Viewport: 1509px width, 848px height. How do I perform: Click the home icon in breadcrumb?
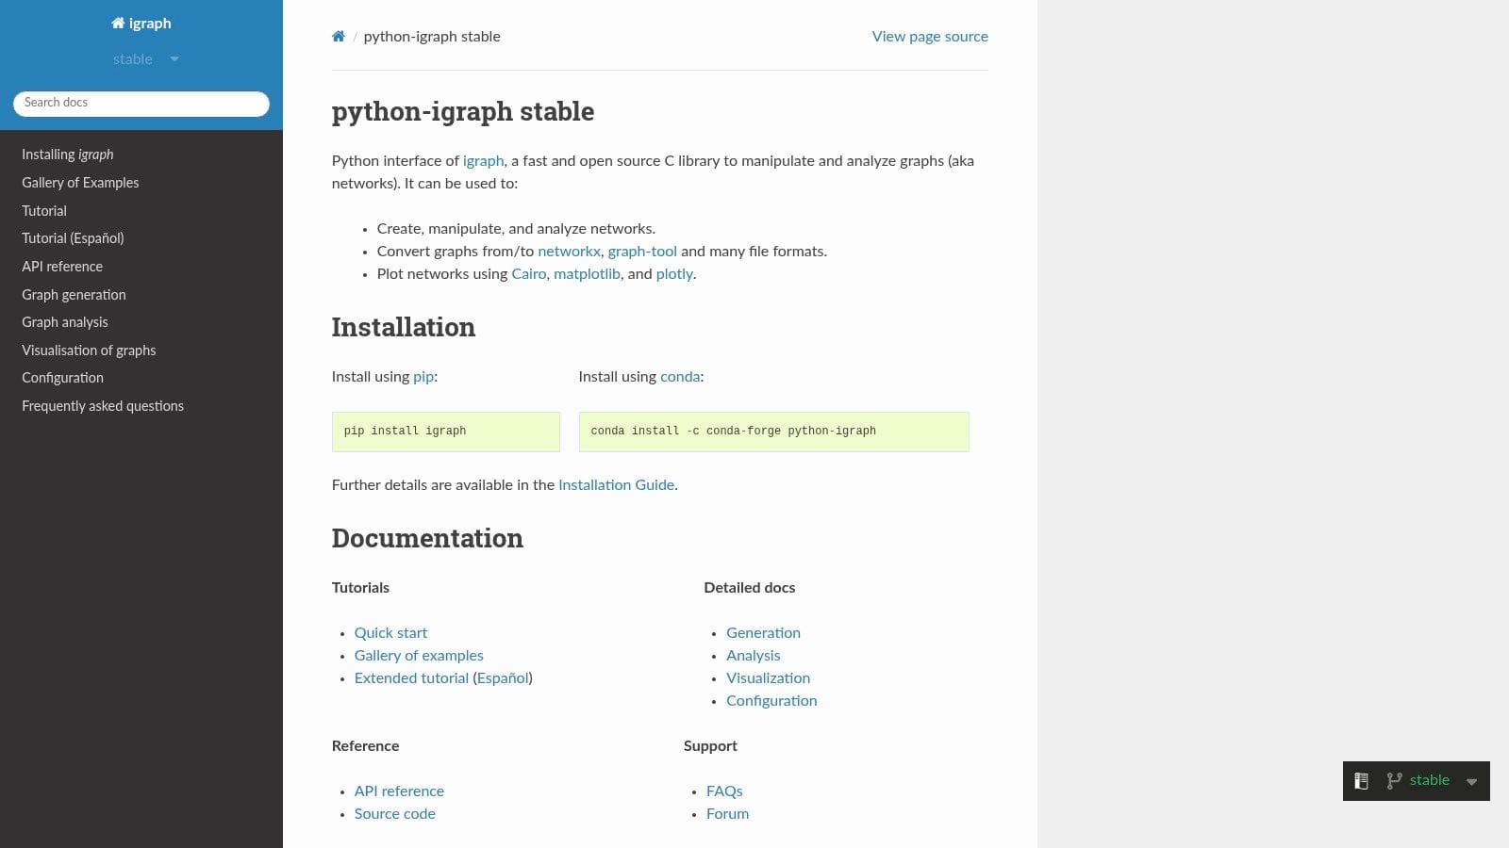338,37
